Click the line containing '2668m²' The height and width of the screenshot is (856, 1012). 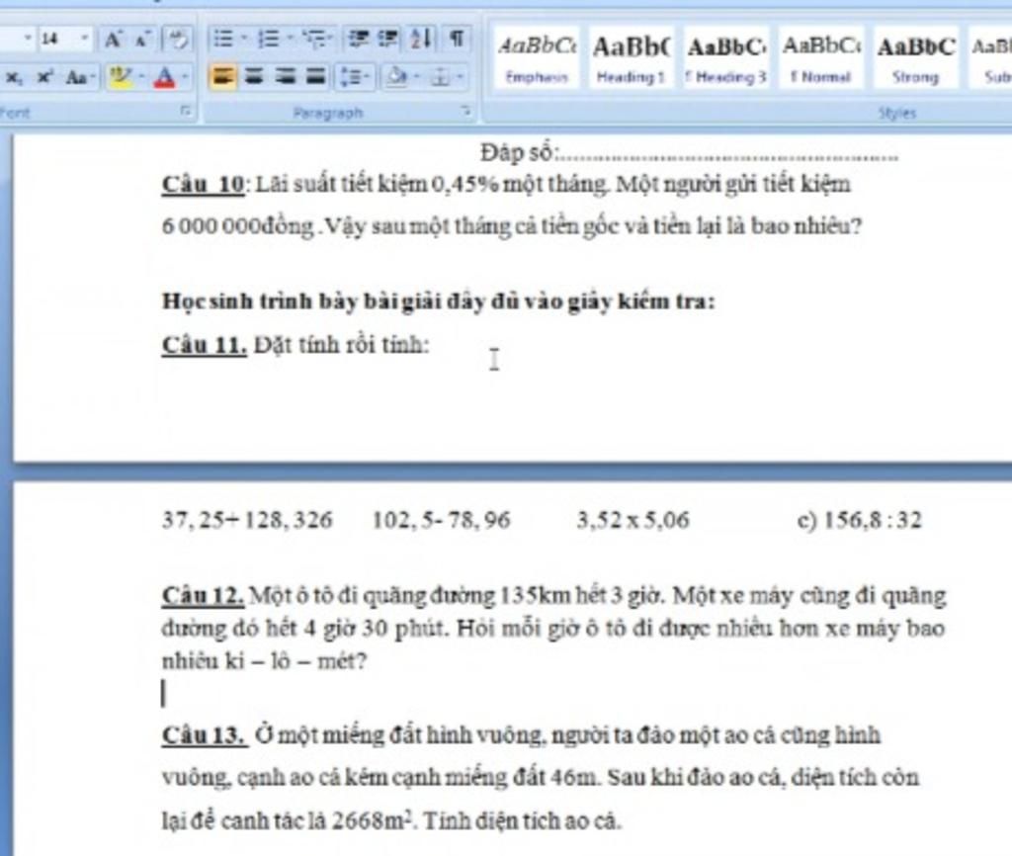pyautogui.click(x=391, y=820)
